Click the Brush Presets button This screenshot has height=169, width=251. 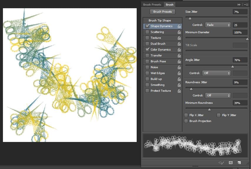(163, 12)
